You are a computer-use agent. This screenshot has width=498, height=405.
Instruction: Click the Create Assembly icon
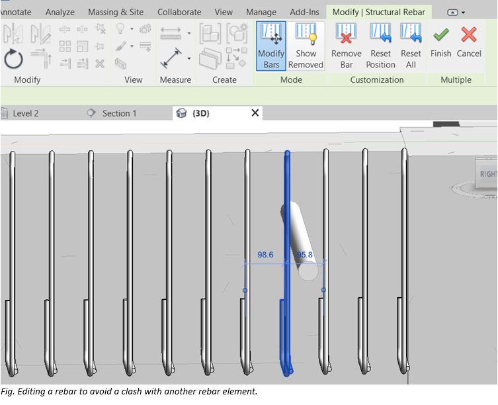pyautogui.click(x=210, y=33)
